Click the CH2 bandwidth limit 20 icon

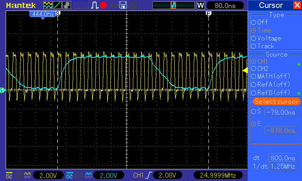tap(79, 175)
